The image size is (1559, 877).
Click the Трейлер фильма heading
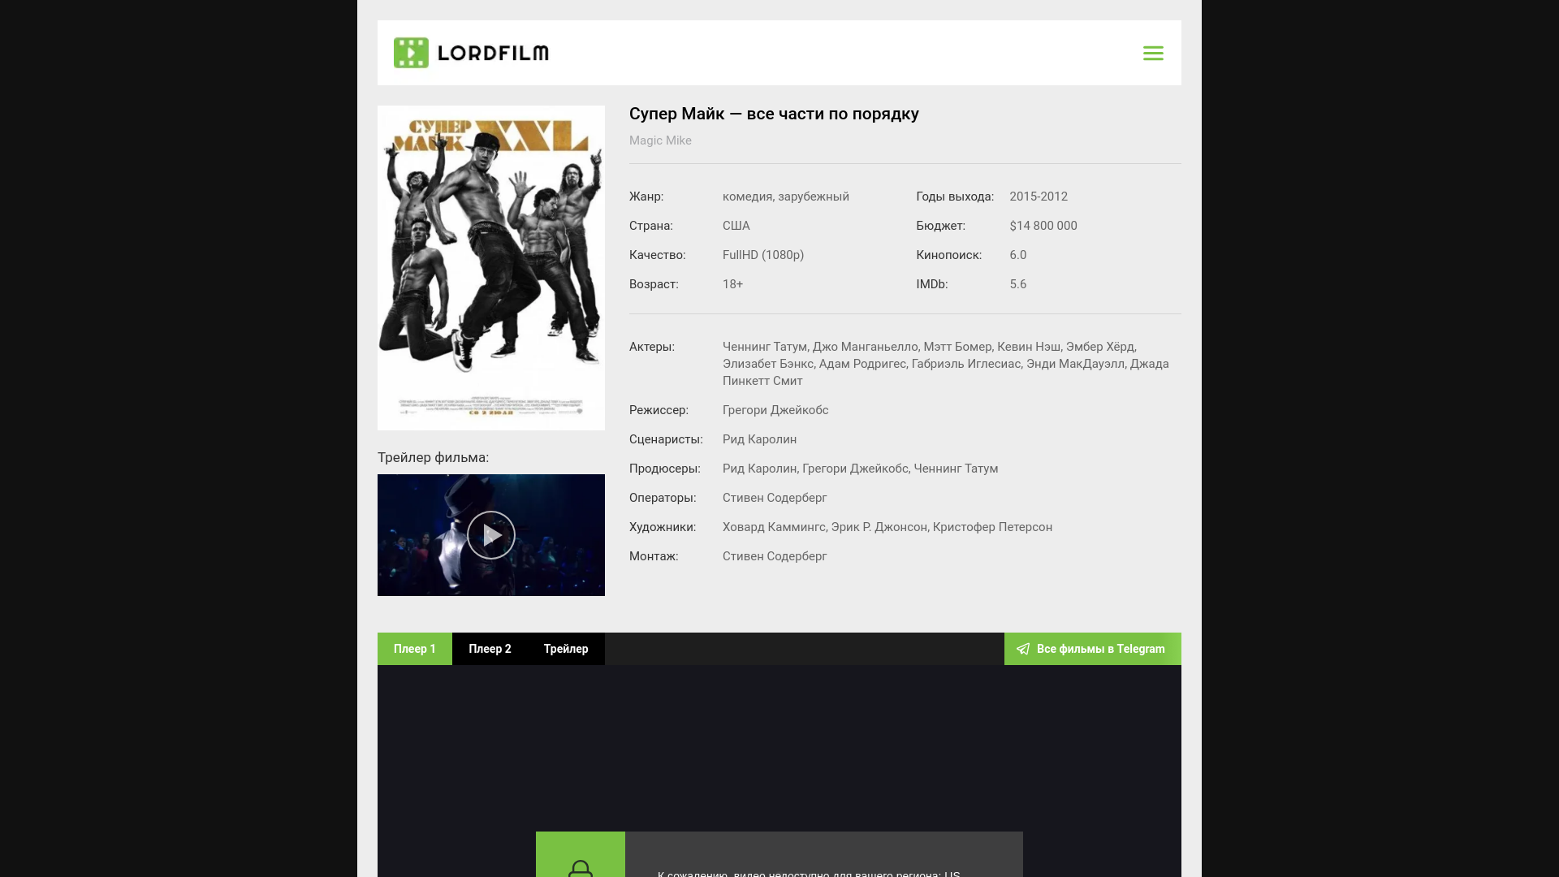[x=434, y=457]
